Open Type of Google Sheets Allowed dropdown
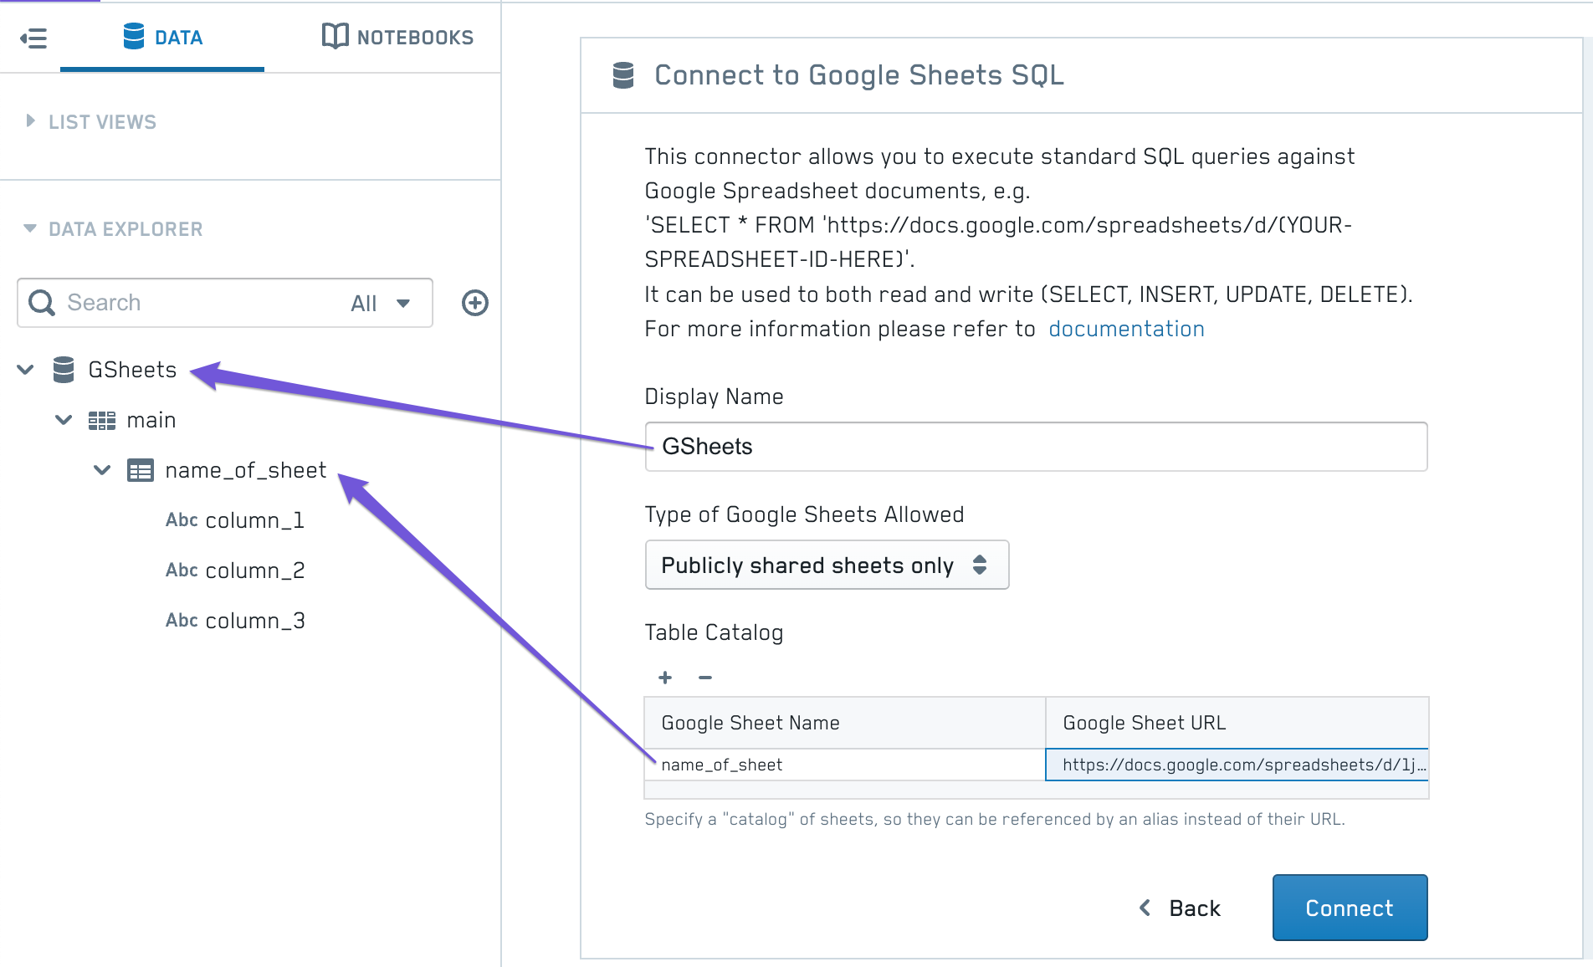The image size is (1593, 967). [827, 565]
